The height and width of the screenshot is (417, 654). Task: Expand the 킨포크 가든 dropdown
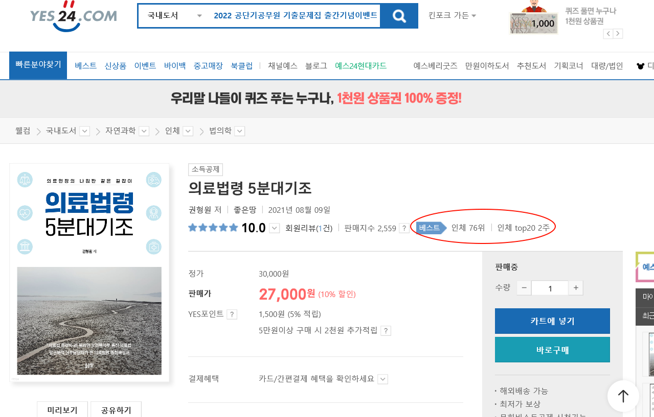click(452, 15)
